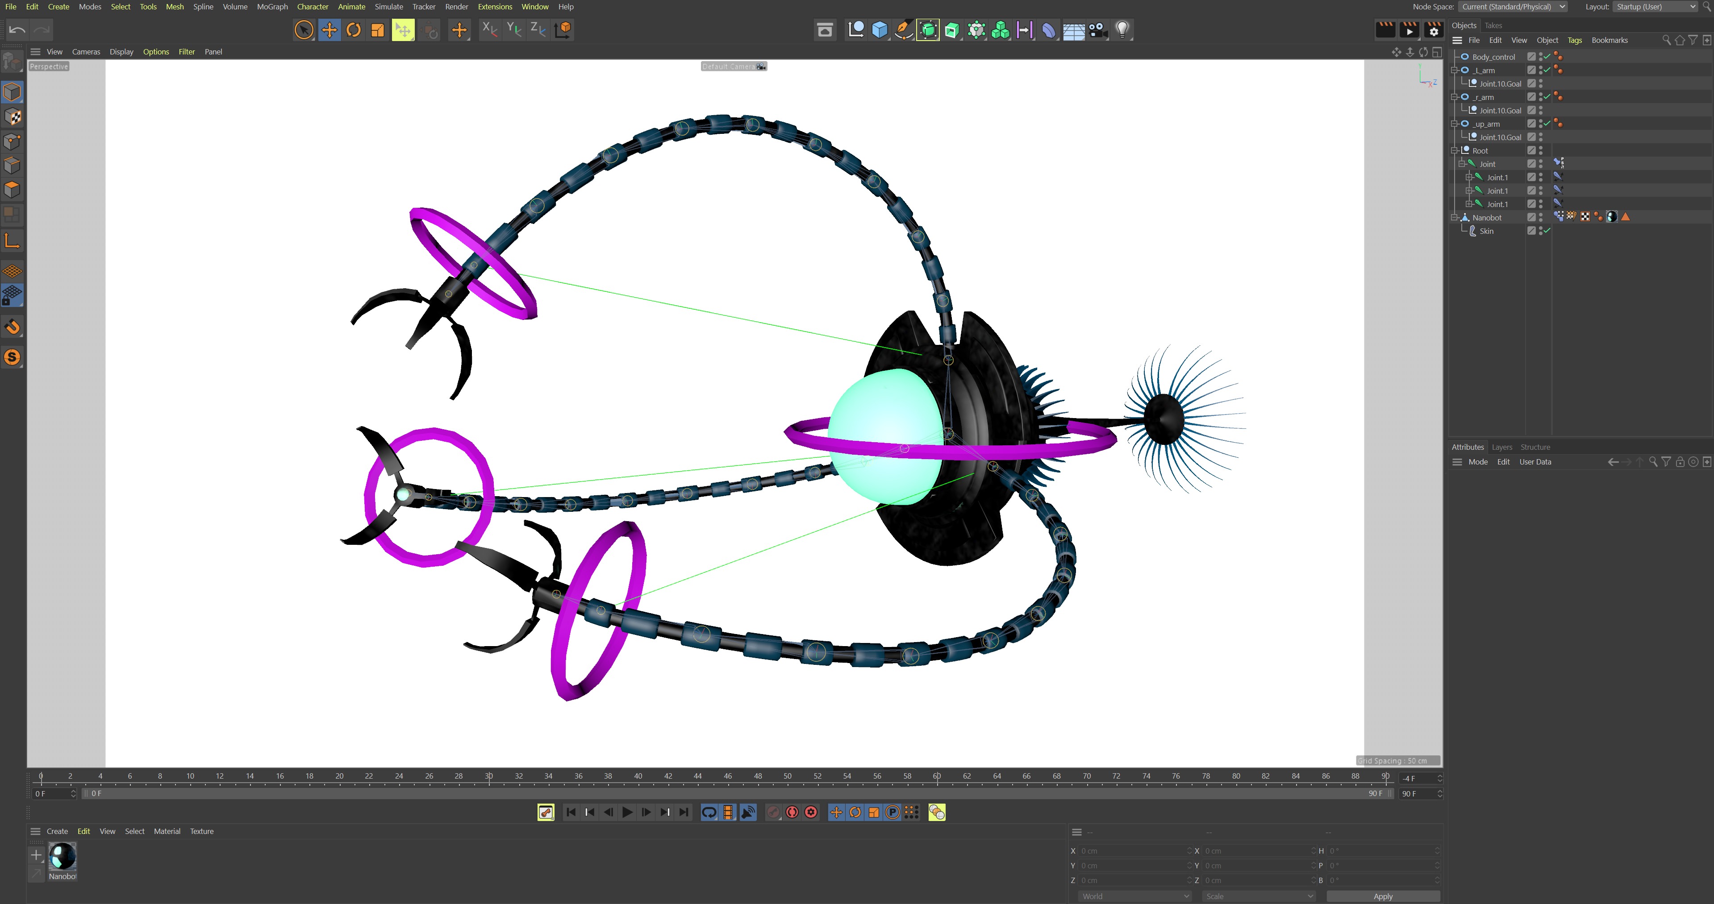Image resolution: width=1714 pixels, height=904 pixels.
Task: Toggle sound during playback speaker icon
Action: (x=748, y=812)
